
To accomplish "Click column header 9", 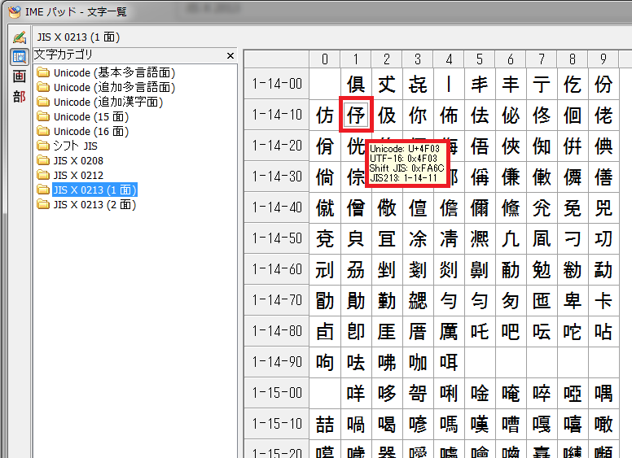I will tap(603, 59).
